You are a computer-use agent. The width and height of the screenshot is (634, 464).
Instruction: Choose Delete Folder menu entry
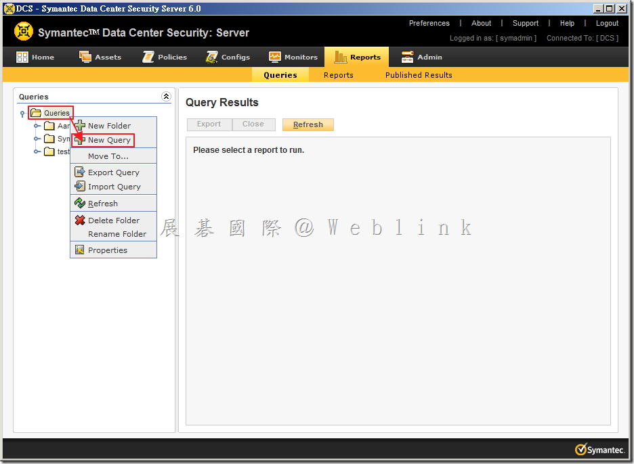pos(114,220)
